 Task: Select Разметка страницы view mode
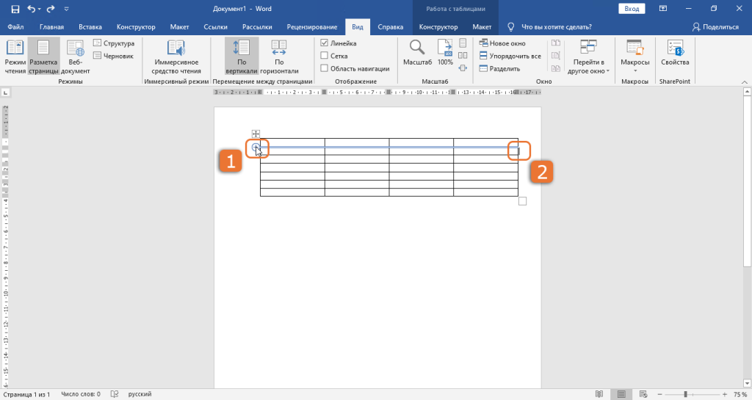point(43,57)
